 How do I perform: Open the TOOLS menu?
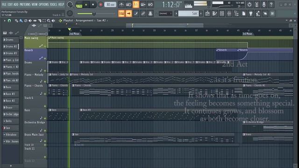53,4
